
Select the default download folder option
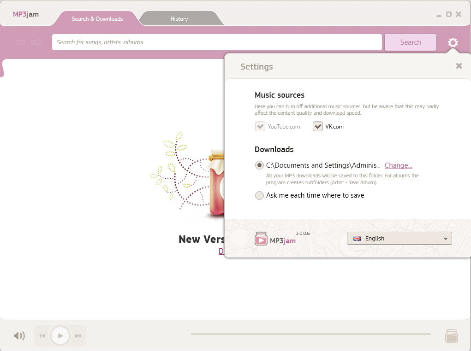(259, 165)
